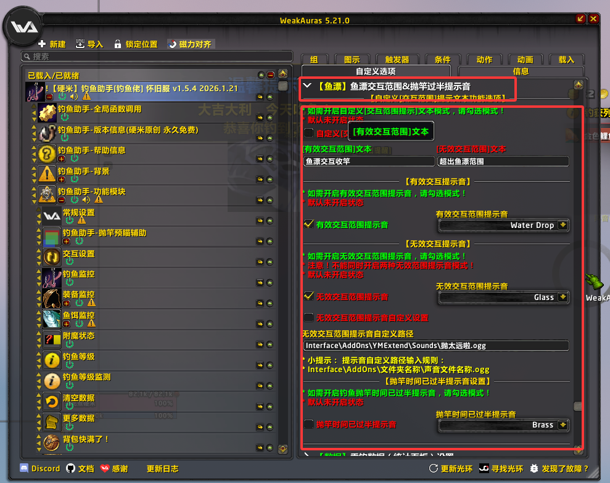Screen dimensions: 610x483
Task: Click the yellow arrow icon on 钓鱼监控 row
Action: pyautogui.click(x=260, y=283)
